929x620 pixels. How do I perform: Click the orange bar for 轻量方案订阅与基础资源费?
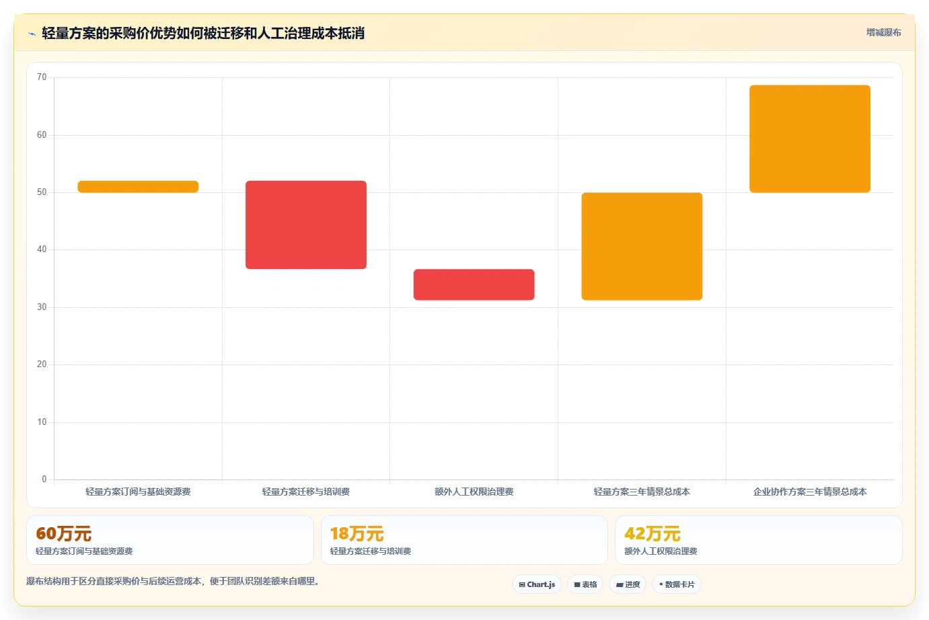138,187
